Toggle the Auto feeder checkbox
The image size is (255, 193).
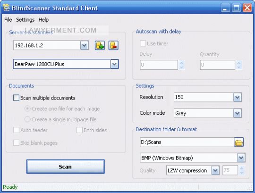pyautogui.click(x=16, y=130)
